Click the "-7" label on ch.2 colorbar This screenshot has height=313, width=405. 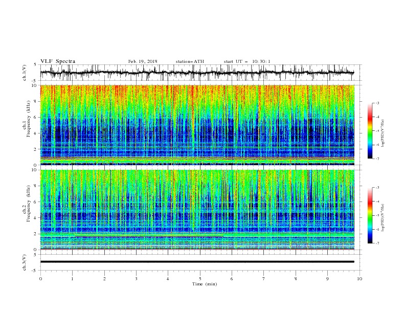click(x=377, y=243)
